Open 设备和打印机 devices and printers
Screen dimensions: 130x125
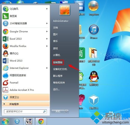(60, 69)
